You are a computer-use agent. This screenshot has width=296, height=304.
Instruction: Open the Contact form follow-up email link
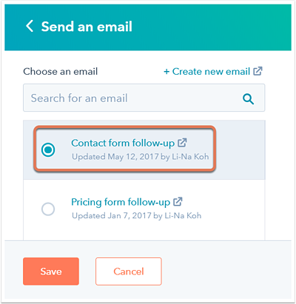[x=123, y=143]
